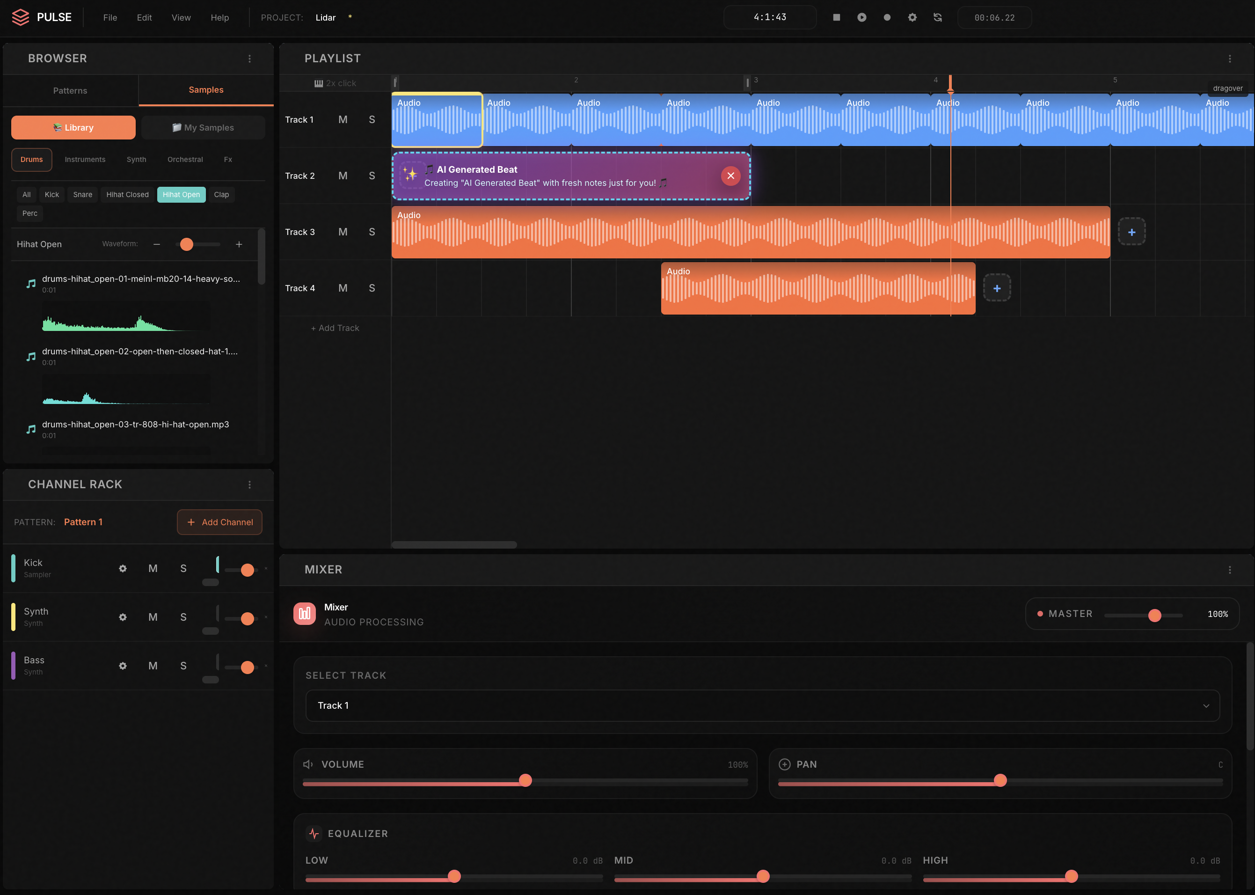Solo Track 3 in the playlist
1255x895 pixels.
coord(372,232)
